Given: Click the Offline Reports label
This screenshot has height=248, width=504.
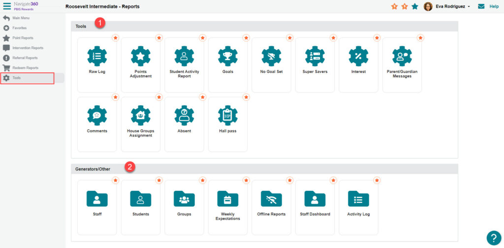Looking at the screenshot, I should (x=271, y=214).
